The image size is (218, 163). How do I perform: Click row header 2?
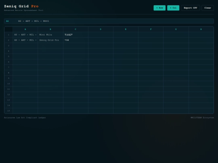click(8, 40)
